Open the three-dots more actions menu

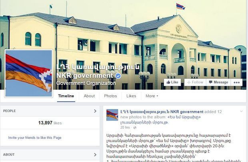[x=237, y=82]
